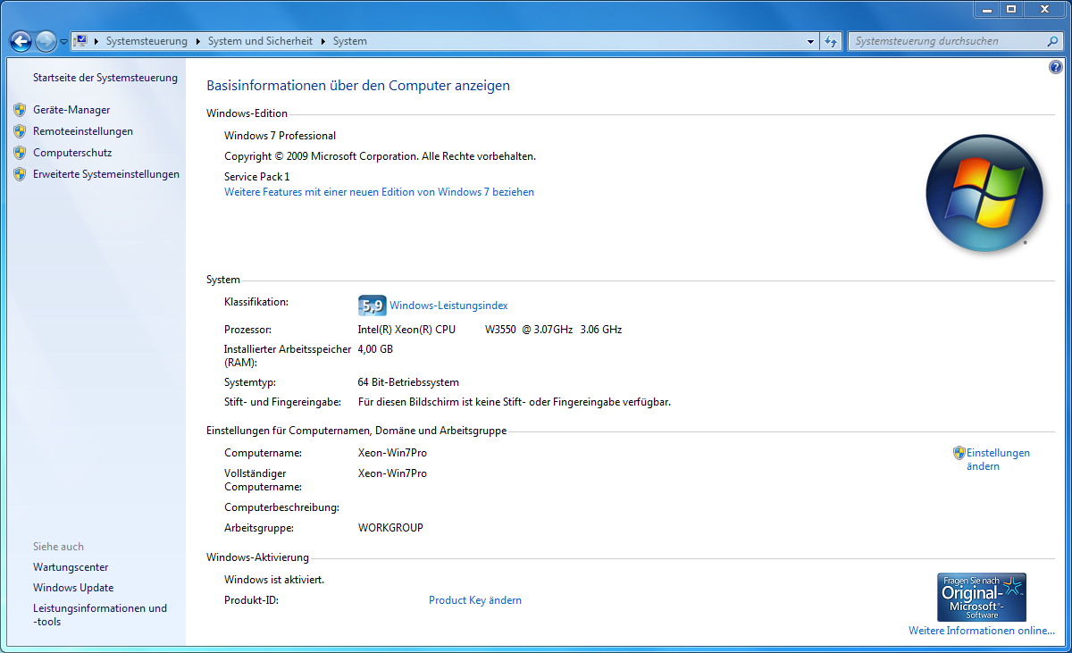Image resolution: width=1072 pixels, height=653 pixels.
Task: Open Leistungsinformationen und -tools link
Action: pyautogui.click(x=100, y=615)
